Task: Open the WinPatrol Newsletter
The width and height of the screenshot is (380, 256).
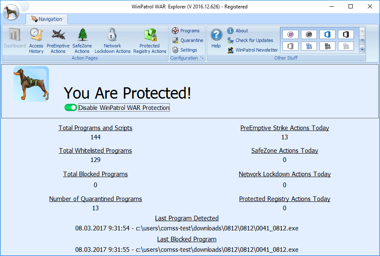Action: [253, 50]
